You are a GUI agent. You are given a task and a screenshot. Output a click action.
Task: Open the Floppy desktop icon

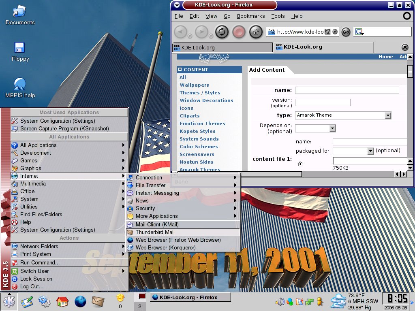click(x=20, y=52)
